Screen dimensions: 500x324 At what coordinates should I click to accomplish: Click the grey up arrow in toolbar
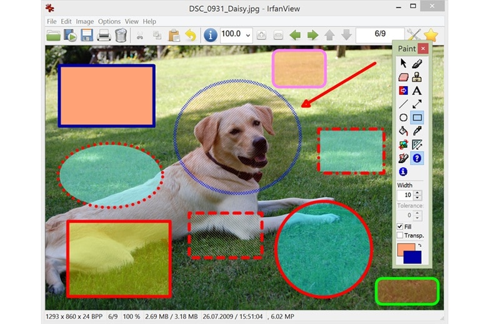[x=329, y=35]
